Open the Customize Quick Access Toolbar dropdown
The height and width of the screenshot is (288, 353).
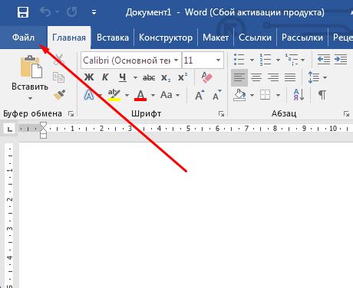[94, 12]
